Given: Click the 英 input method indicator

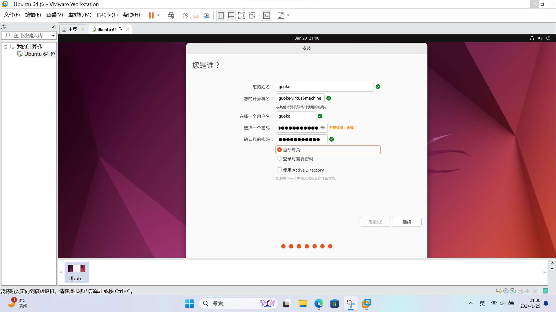Looking at the screenshot, I should (482, 303).
